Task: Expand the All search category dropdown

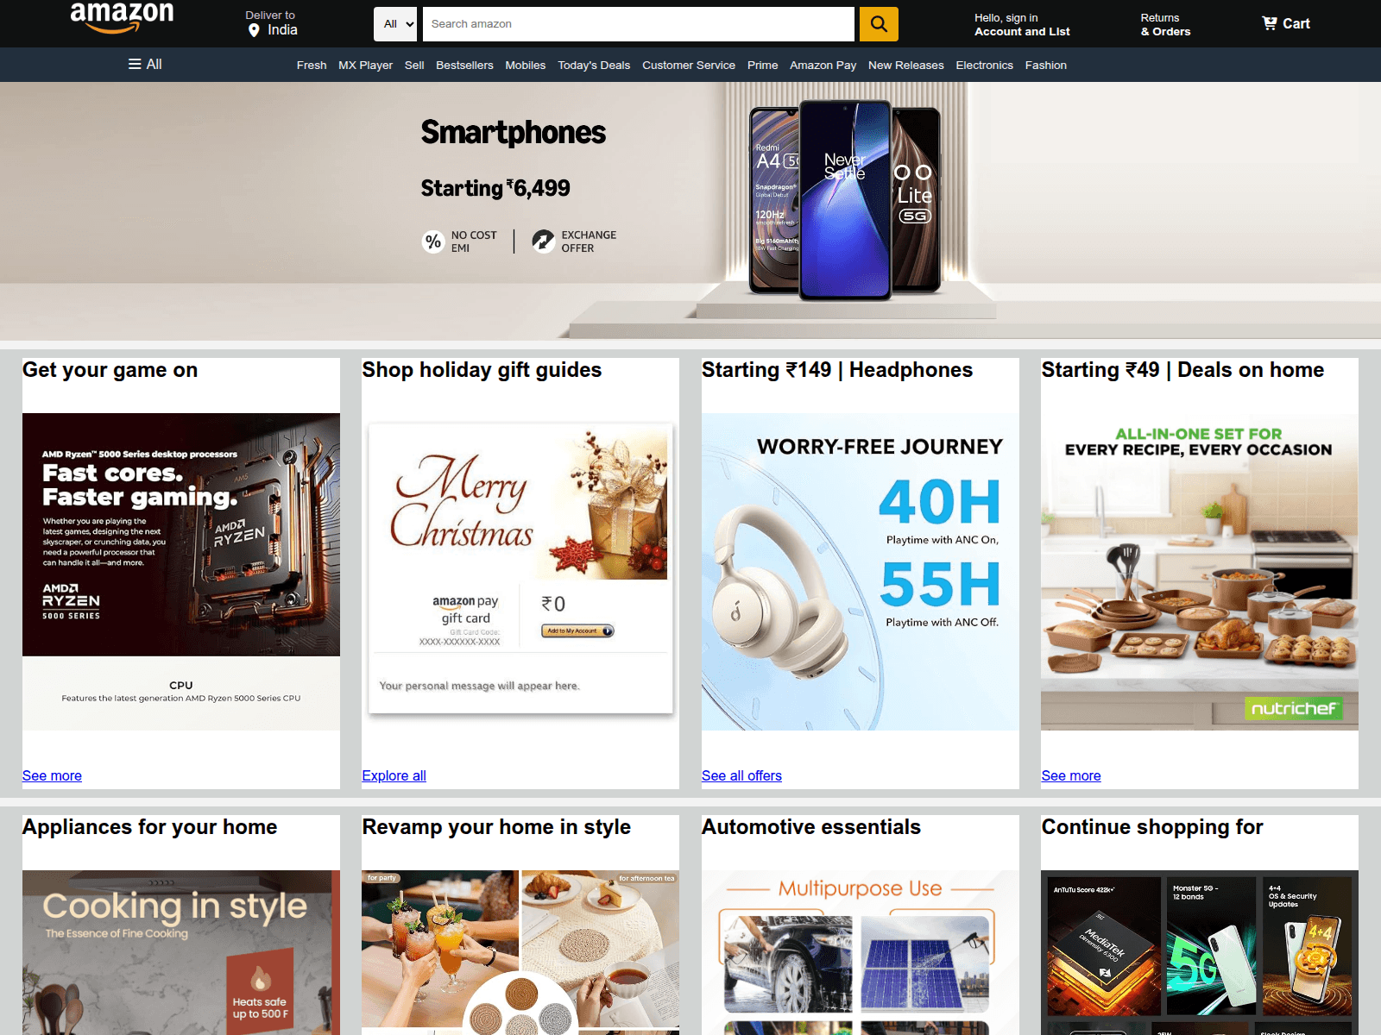Action: (x=395, y=24)
